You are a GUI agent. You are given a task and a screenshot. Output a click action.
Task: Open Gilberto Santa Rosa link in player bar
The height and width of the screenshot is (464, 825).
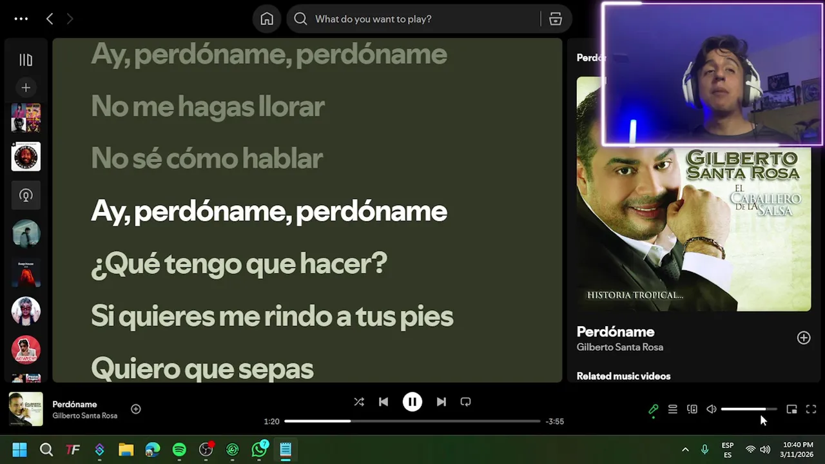85,416
